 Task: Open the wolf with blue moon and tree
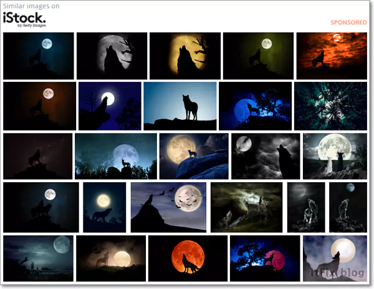(255, 106)
